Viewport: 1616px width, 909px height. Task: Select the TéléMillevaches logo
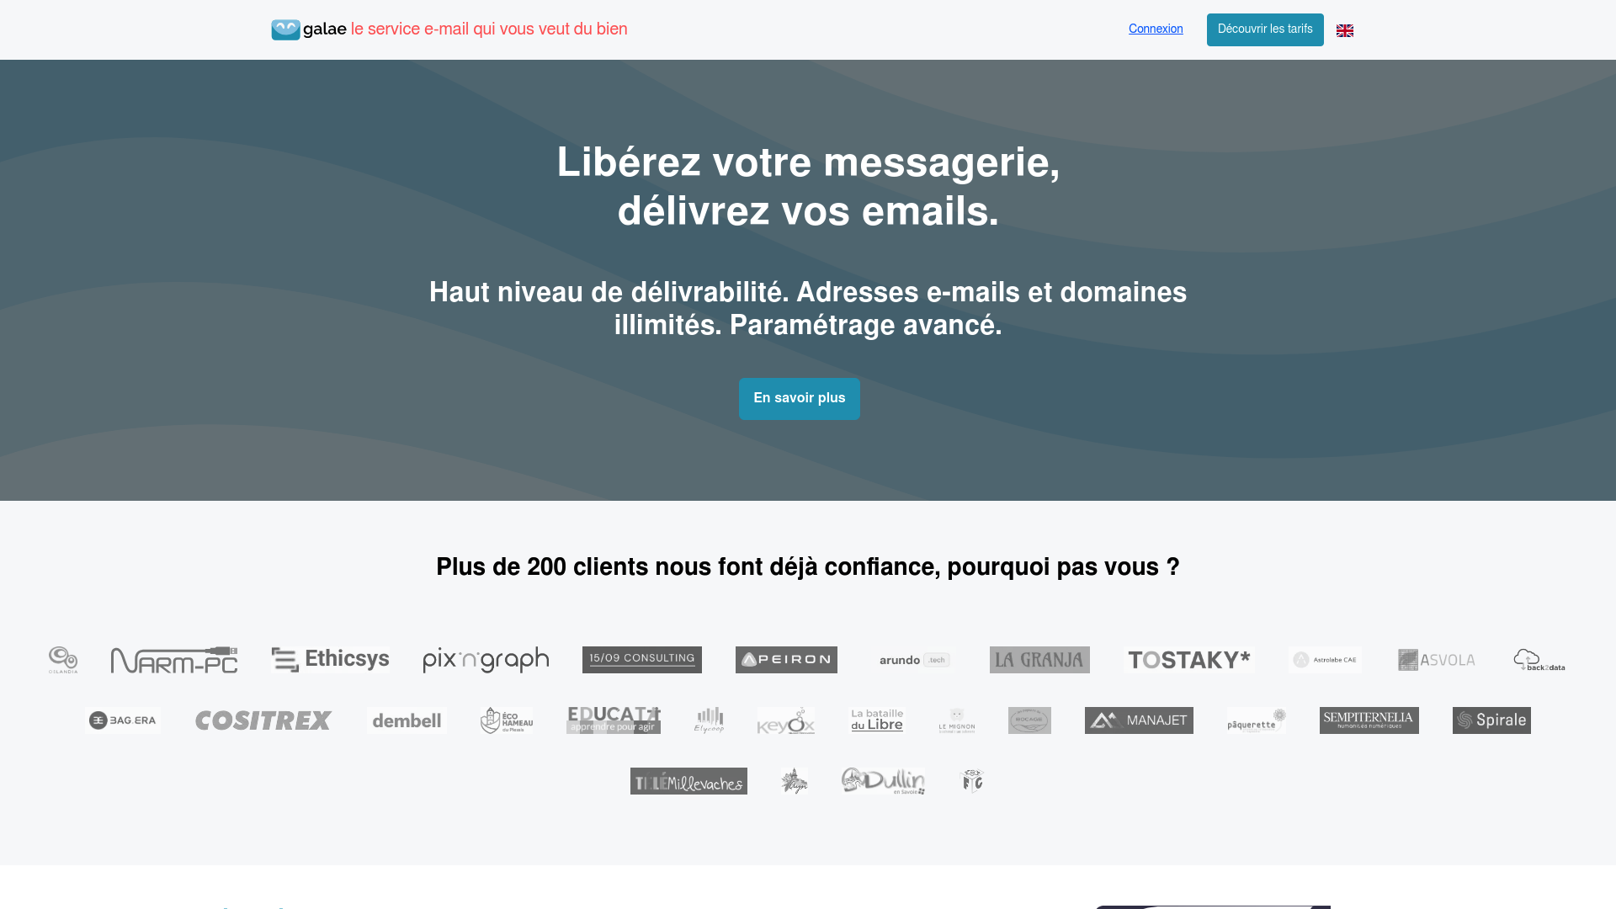(x=688, y=781)
